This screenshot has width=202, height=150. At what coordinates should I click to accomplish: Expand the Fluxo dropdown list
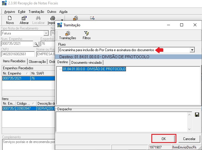point(192,50)
